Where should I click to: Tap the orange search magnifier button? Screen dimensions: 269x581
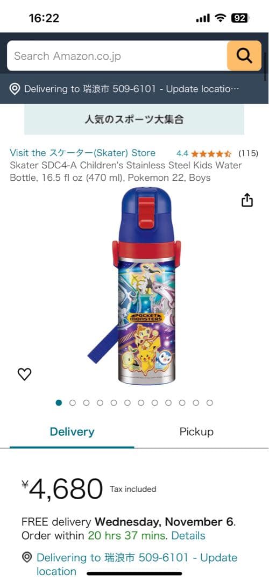coord(244,56)
